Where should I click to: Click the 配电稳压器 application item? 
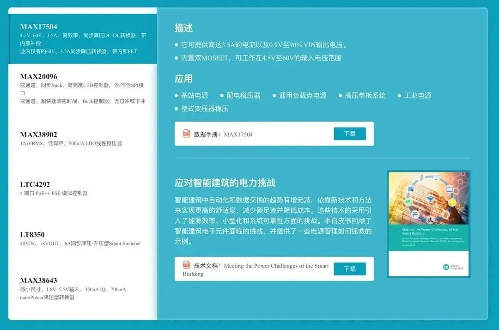coord(243,96)
